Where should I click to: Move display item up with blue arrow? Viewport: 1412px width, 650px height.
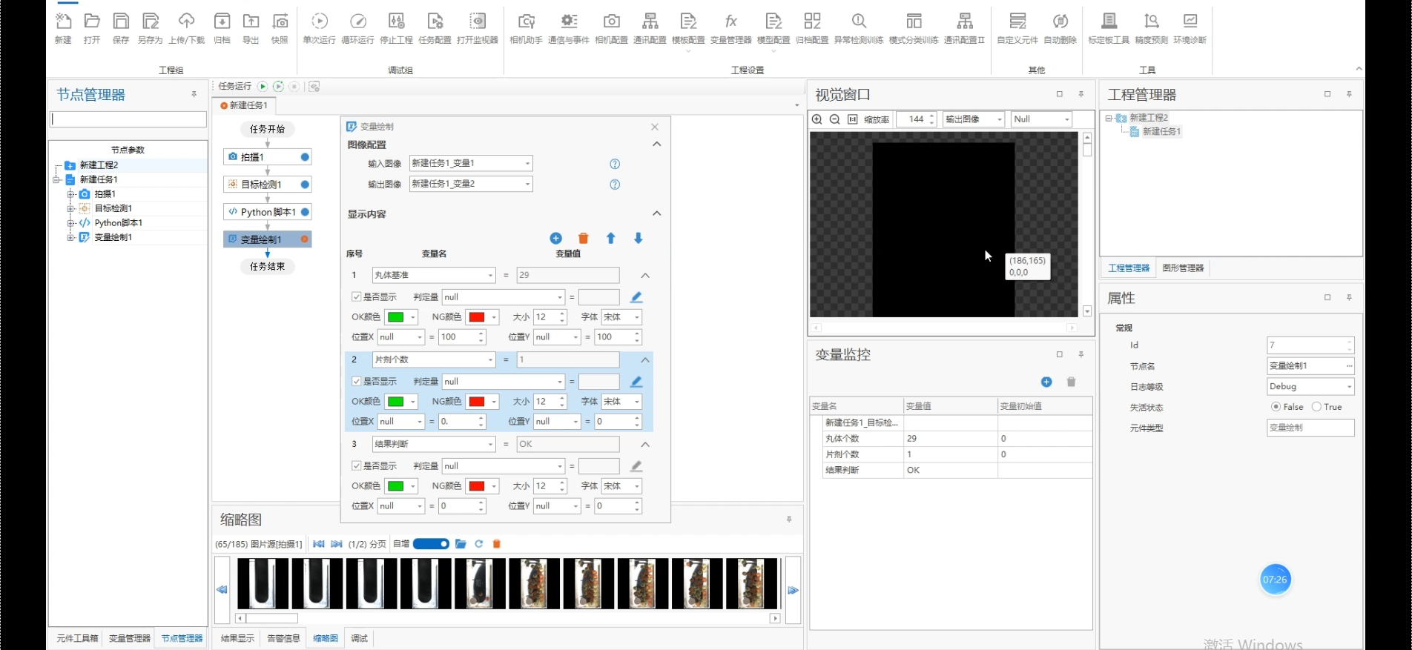(610, 238)
